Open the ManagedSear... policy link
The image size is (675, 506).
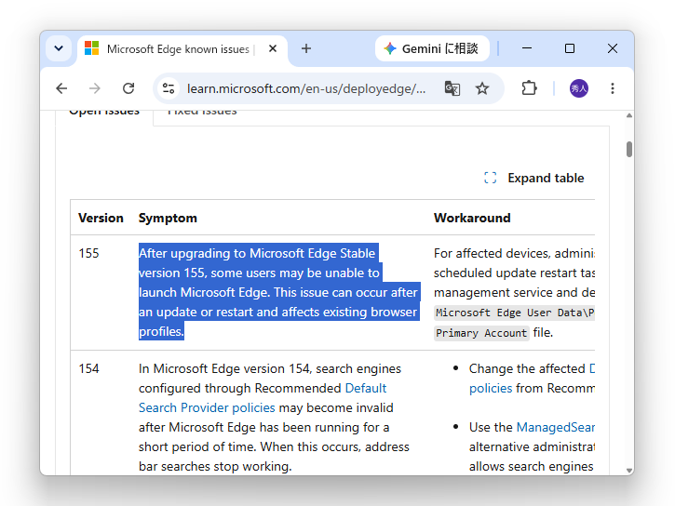point(555,427)
